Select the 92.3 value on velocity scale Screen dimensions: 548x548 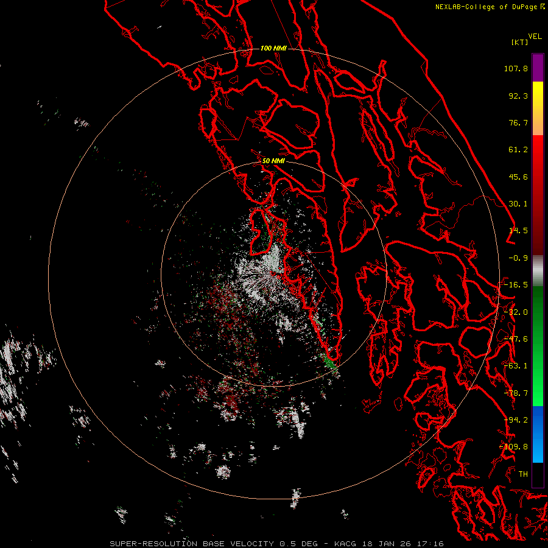point(518,96)
